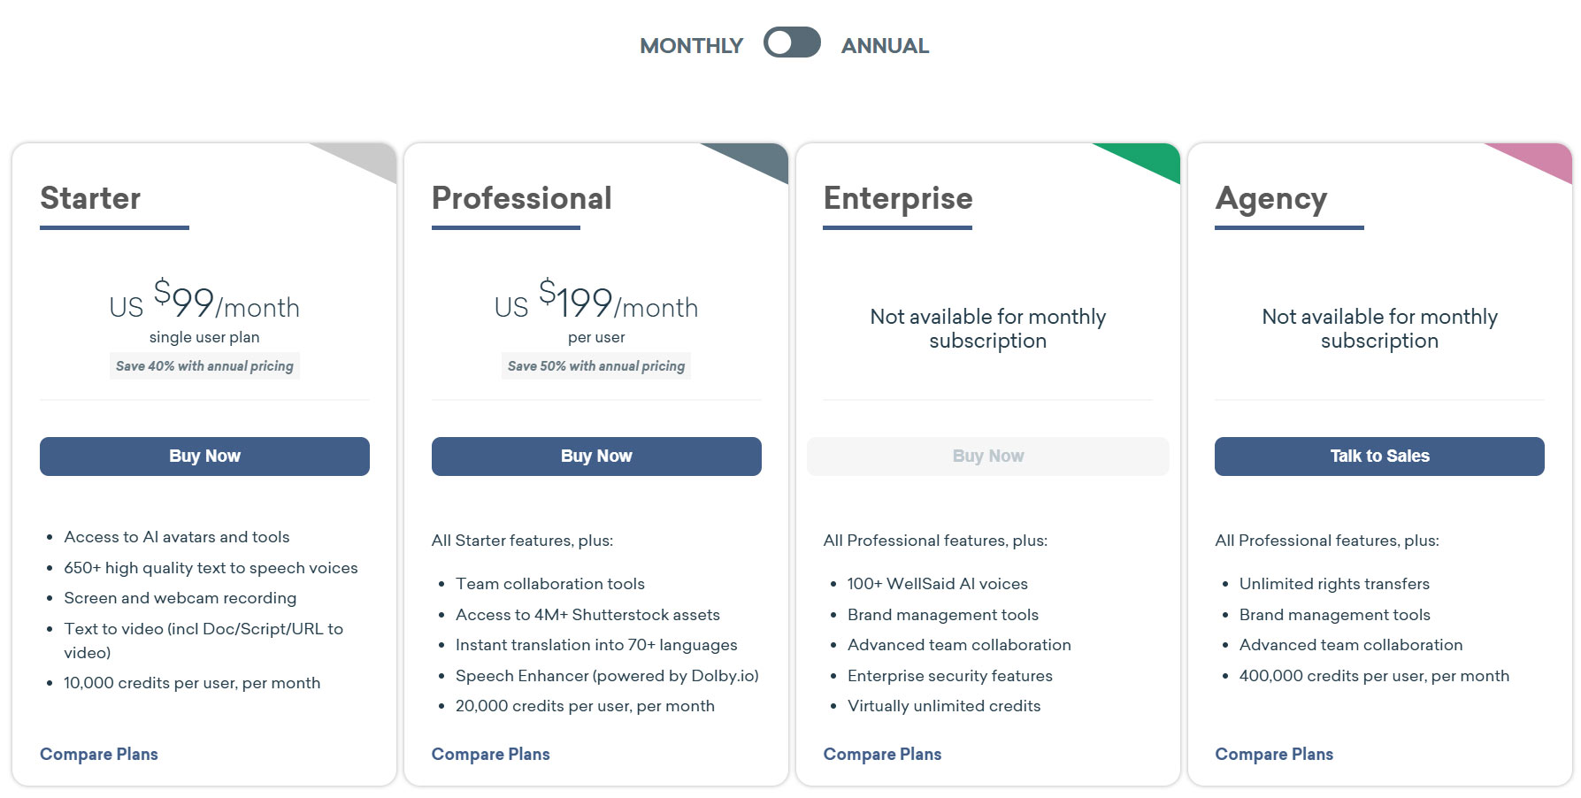
Task: Select the Professional plan heading
Action: [x=521, y=199]
